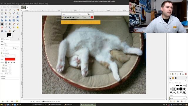Open on-canvas text toolbar unit dropdown
The height and width of the screenshot is (106, 188).
pyautogui.click(x=91, y=14)
